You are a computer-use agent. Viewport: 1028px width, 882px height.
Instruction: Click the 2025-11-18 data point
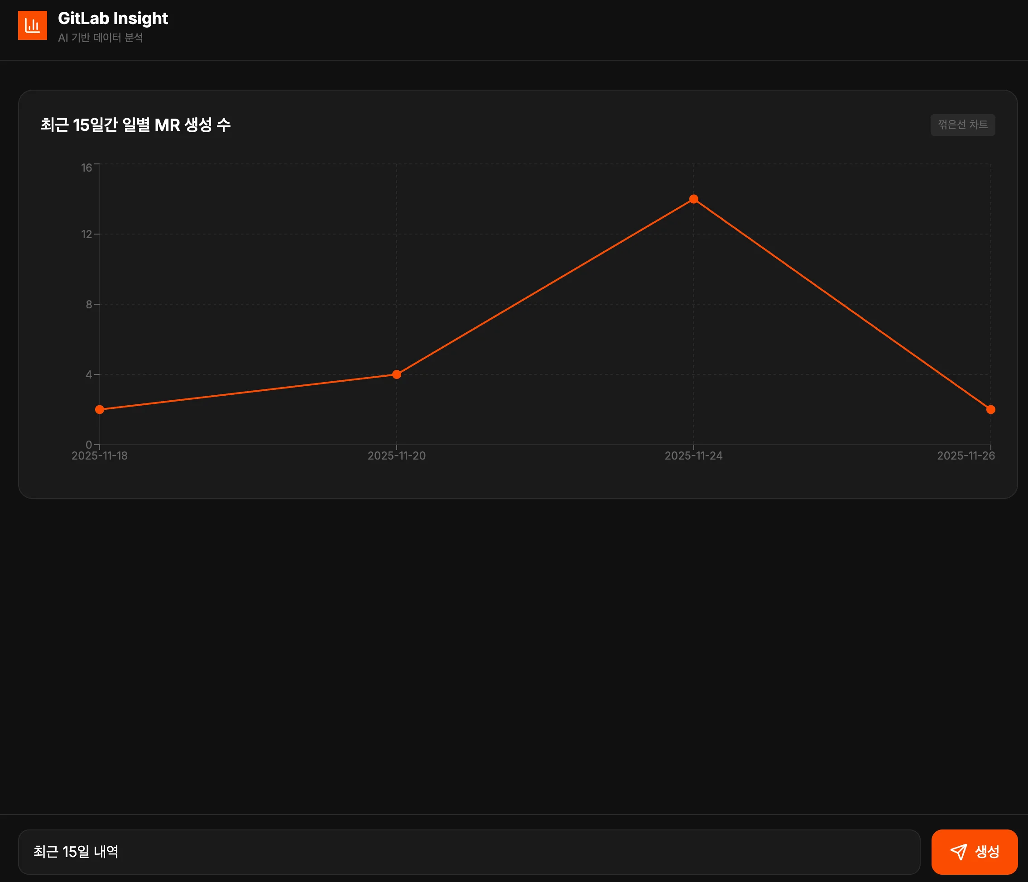coord(100,409)
